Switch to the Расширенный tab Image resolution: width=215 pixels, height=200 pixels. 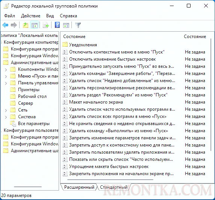pos(79,187)
